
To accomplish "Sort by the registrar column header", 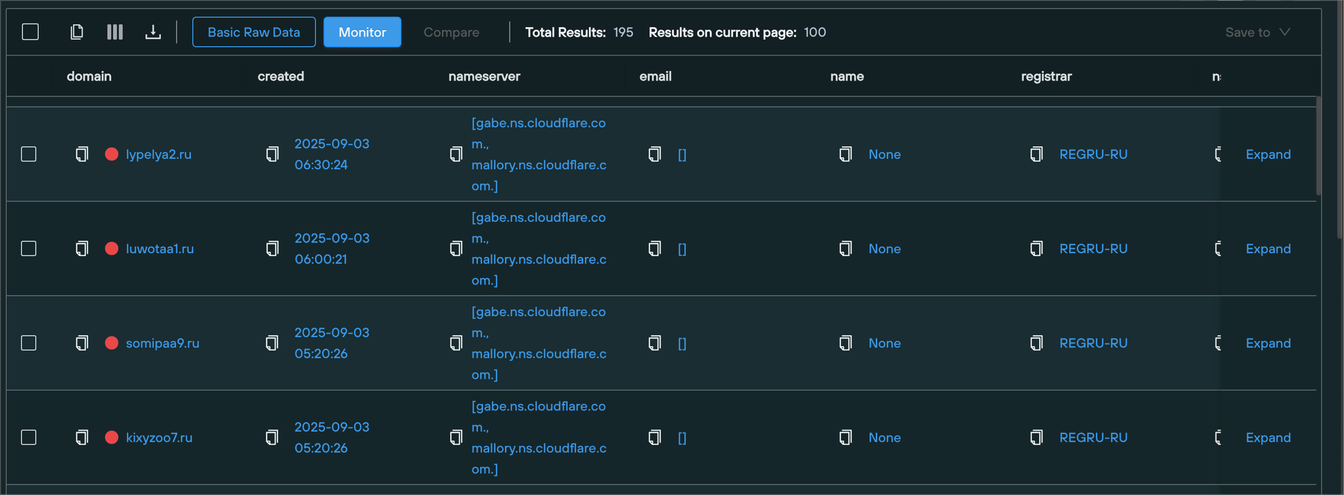I will [1046, 76].
